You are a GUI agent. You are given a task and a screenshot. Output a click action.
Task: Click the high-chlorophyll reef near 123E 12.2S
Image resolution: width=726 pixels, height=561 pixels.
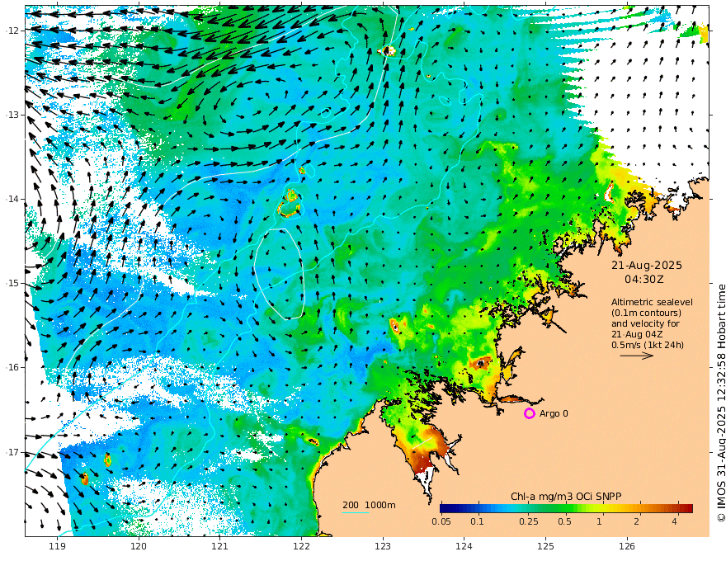coord(387,50)
